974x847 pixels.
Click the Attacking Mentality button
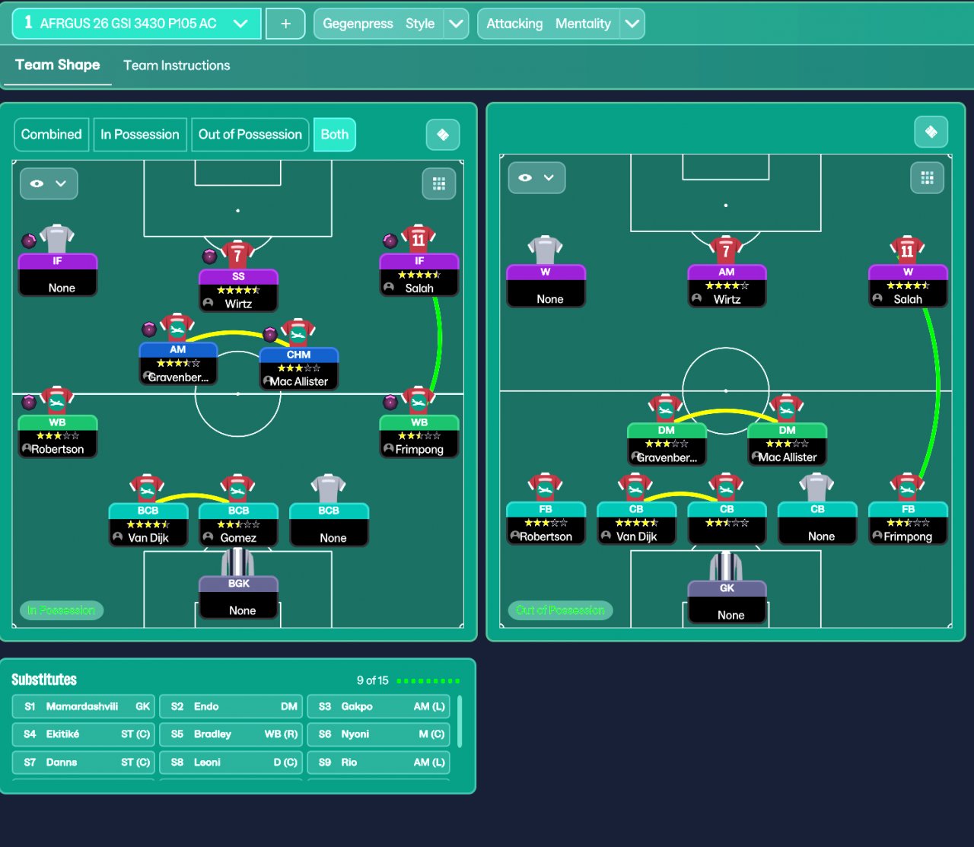click(549, 24)
